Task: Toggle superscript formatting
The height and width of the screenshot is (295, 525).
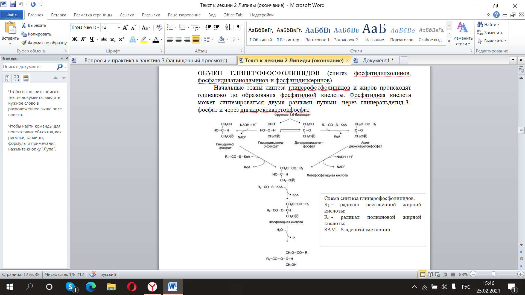Action: (x=121, y=39)
